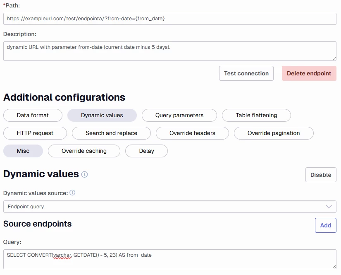The image size is (341, 275).
Task: Turn on Override pagination configuration
Action: pyautogui.click(x=274, y=133)
